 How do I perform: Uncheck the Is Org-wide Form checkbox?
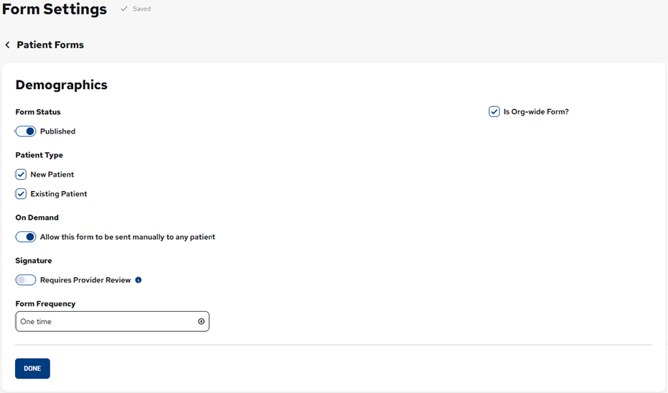(494, 112)
